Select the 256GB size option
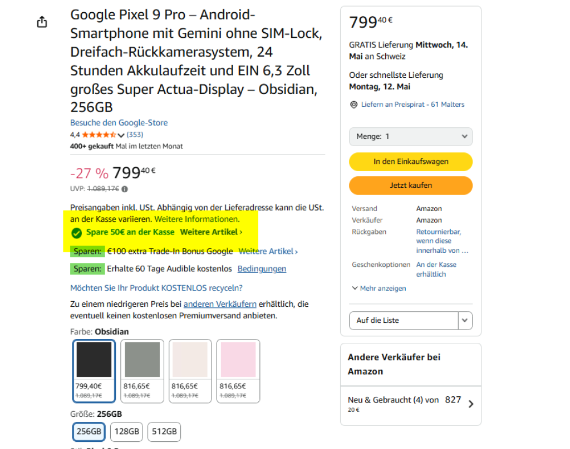The height and width of the screenshot is (449, 570). tap(89, 432)
